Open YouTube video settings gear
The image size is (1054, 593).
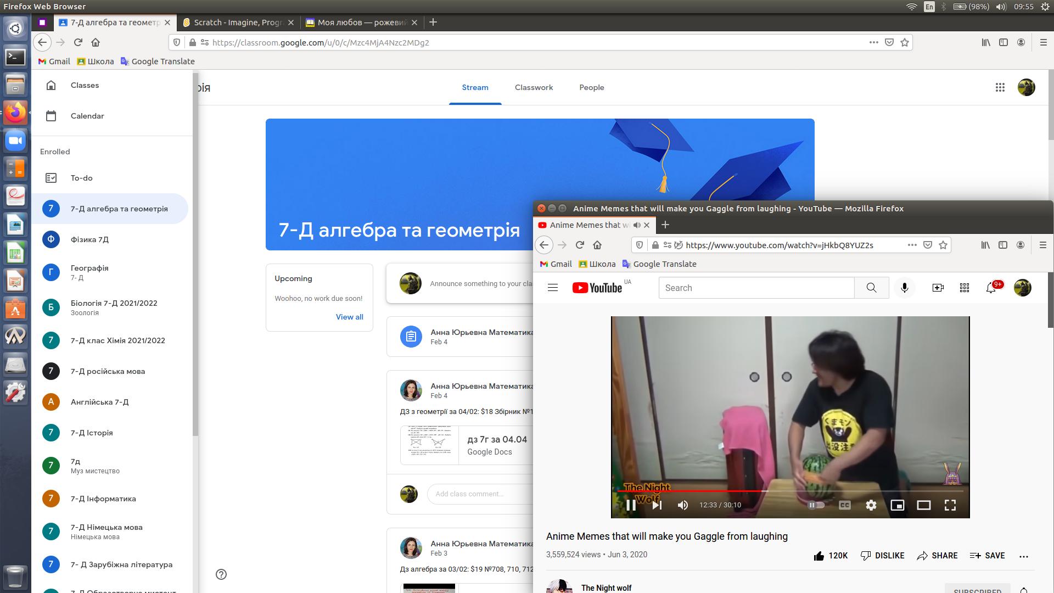[871, 505]
